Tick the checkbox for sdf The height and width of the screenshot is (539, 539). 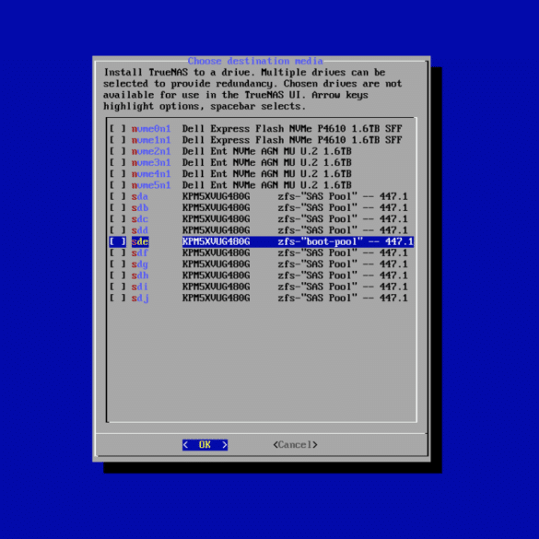click(118, 253)
